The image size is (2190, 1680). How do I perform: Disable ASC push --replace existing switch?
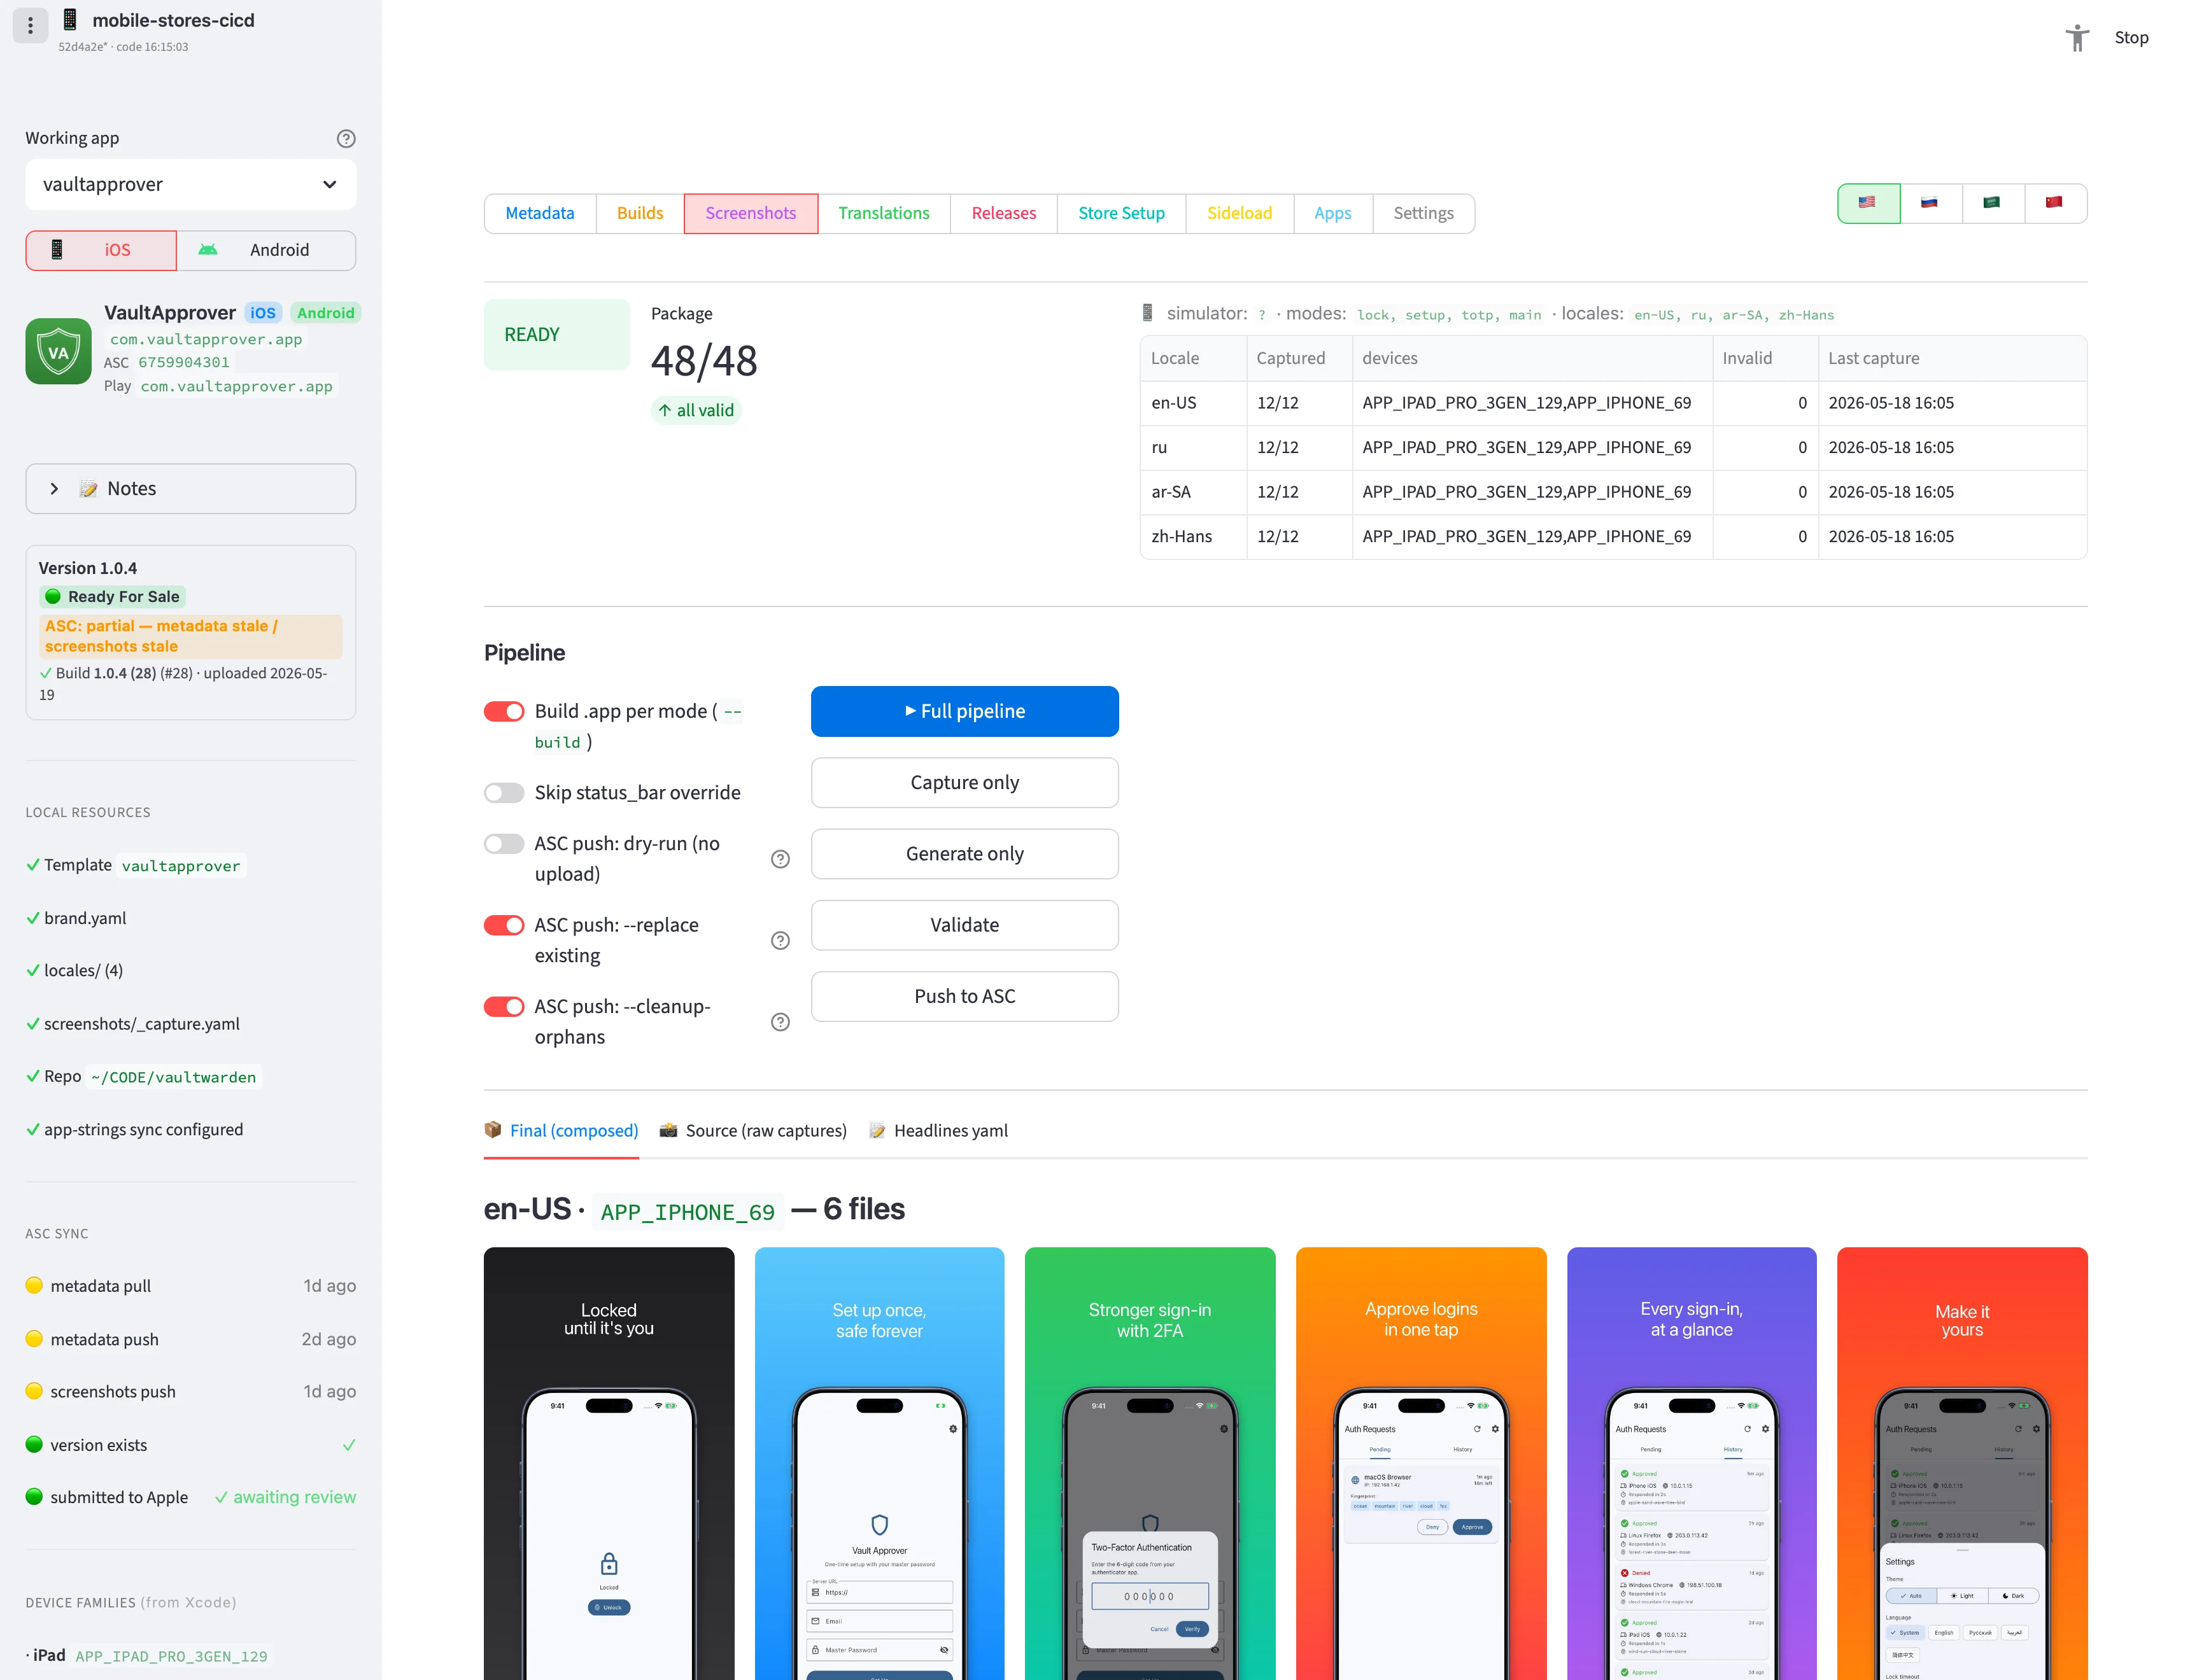(x=504, y=925)
